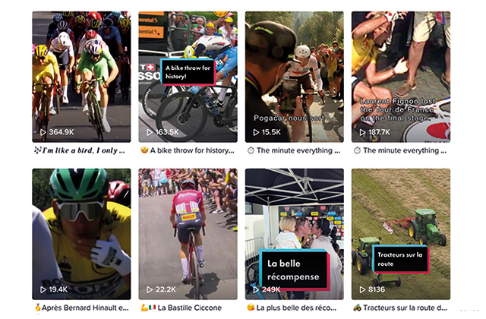
Task: Click the play icon beside 19.4K
Action: (x=43, y=289)
